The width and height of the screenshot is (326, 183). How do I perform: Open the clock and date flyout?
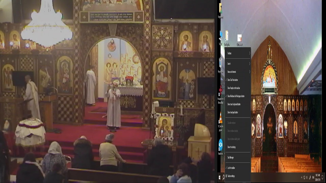(317, 177)
